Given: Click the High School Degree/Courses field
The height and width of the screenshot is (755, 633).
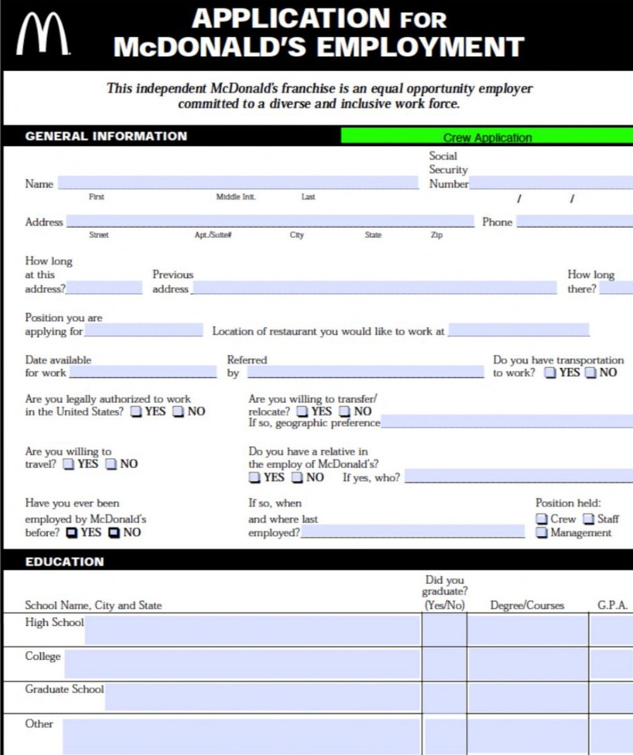Looking at the screenshot, I should tap(527, 630).
